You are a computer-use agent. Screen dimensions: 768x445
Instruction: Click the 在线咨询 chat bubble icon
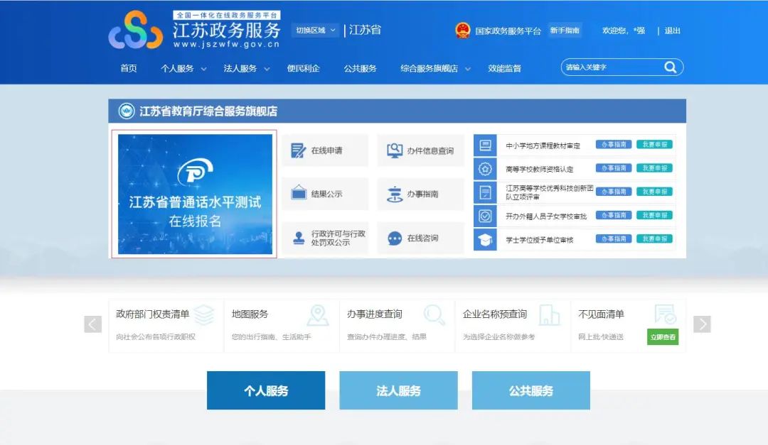(x=394, y=238)
